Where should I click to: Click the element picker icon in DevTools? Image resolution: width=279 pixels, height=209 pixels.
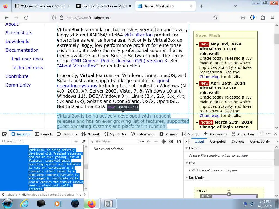coord(4,134)
